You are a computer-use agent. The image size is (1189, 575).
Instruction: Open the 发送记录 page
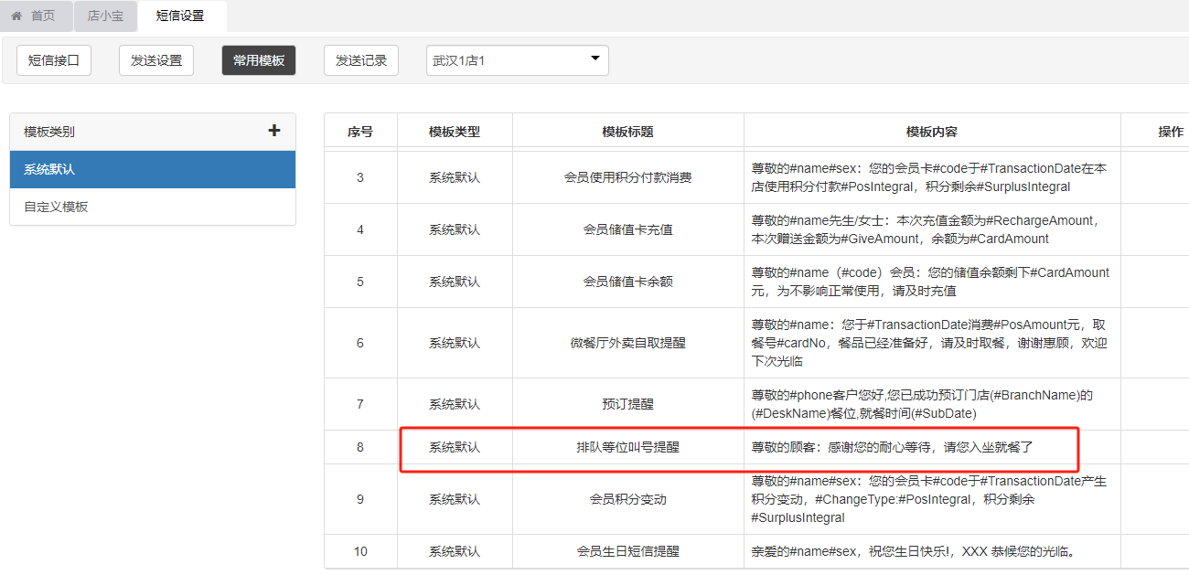point(361,60)
